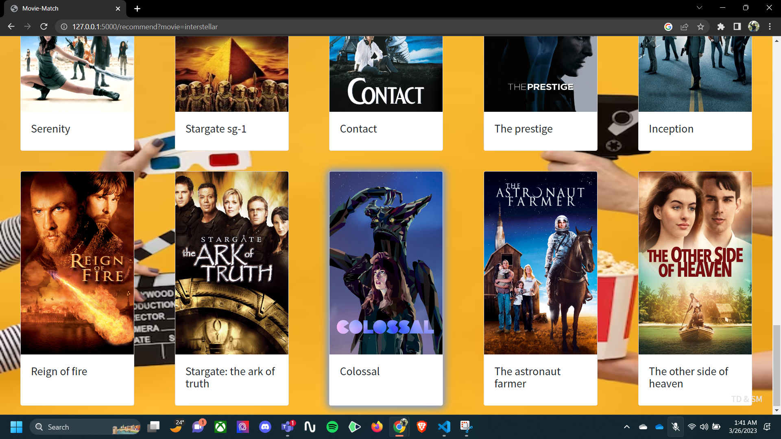781x439 pixels.
Task: Open Spotify from the taskbar
Action: pos(332,427)
